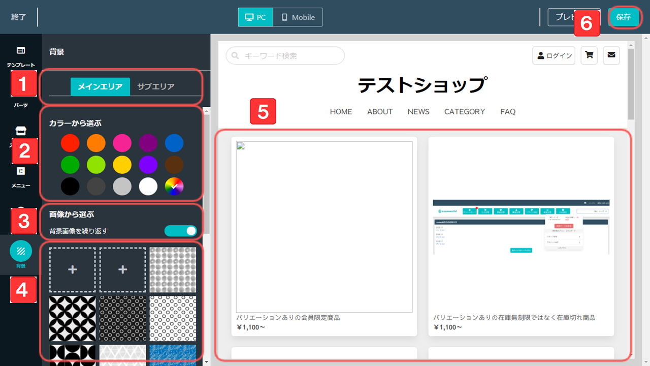Image resolution: width=650 pixels, height=366 pixels.
Task: Click the テストショップ shop title
Action: pyautogui.click(x=422, y=85)
